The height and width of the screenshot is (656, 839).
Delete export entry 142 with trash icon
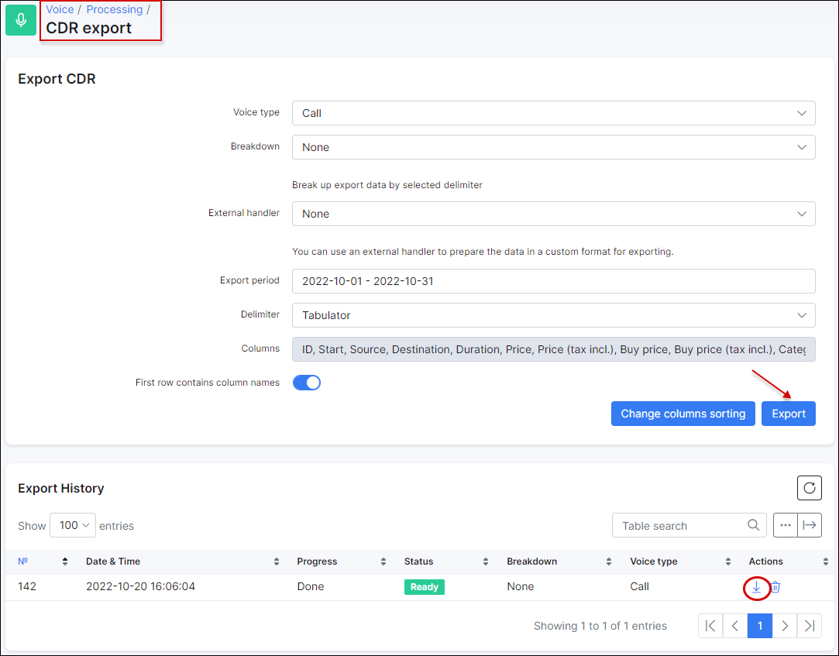775,587
